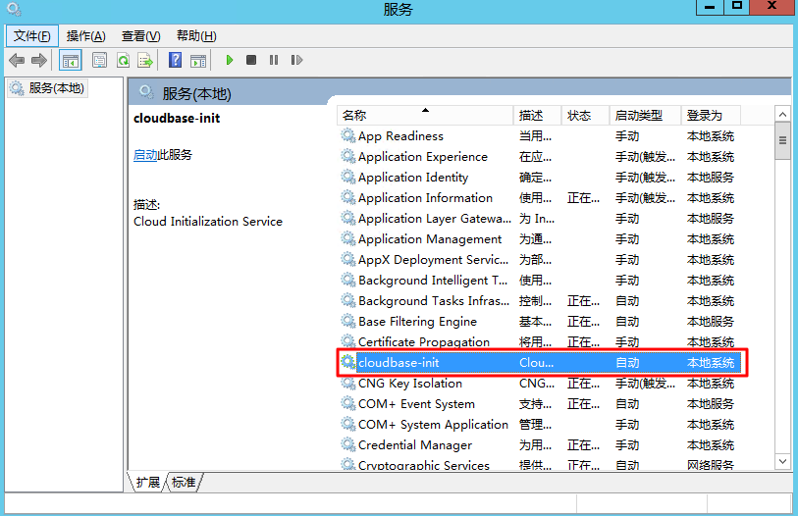Toggle the action pane toolbar icon
798x516 pixels.
(198, 61)
